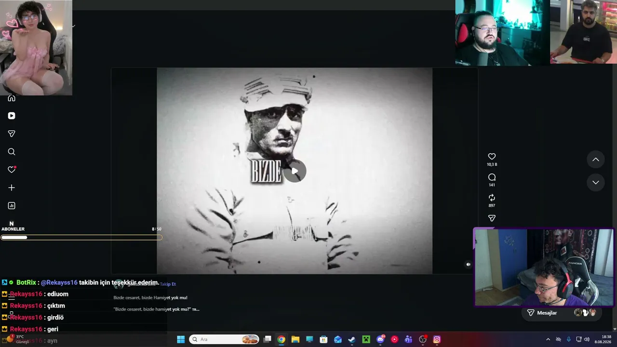Open YouTube Music from the taskbar
Viewport: 617px width, 347px height.
(x=394, y=339)
